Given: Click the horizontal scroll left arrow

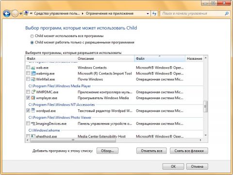Looking at the screenshot, I should (28, 140).
